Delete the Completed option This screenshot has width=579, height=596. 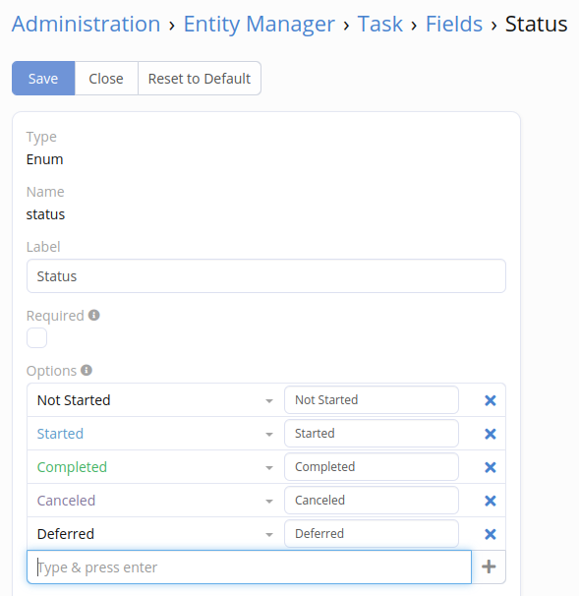point(491,467)
